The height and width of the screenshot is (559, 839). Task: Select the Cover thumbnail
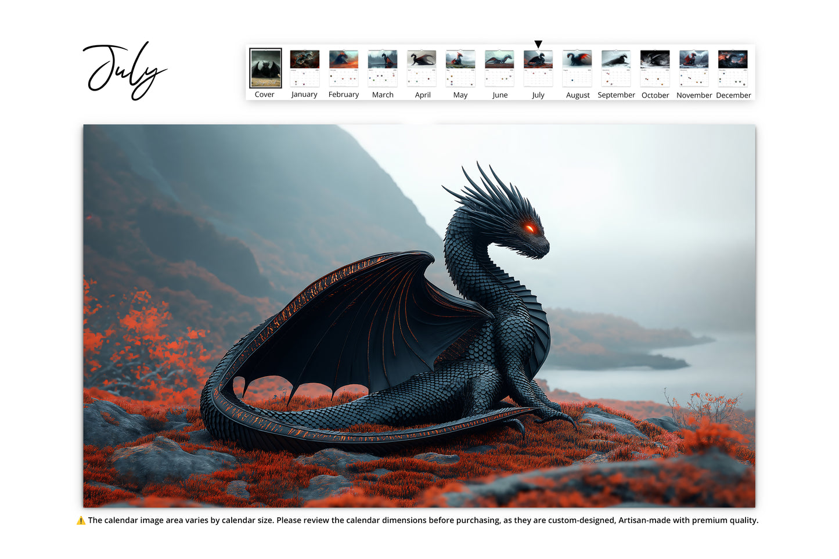(265, 68)
